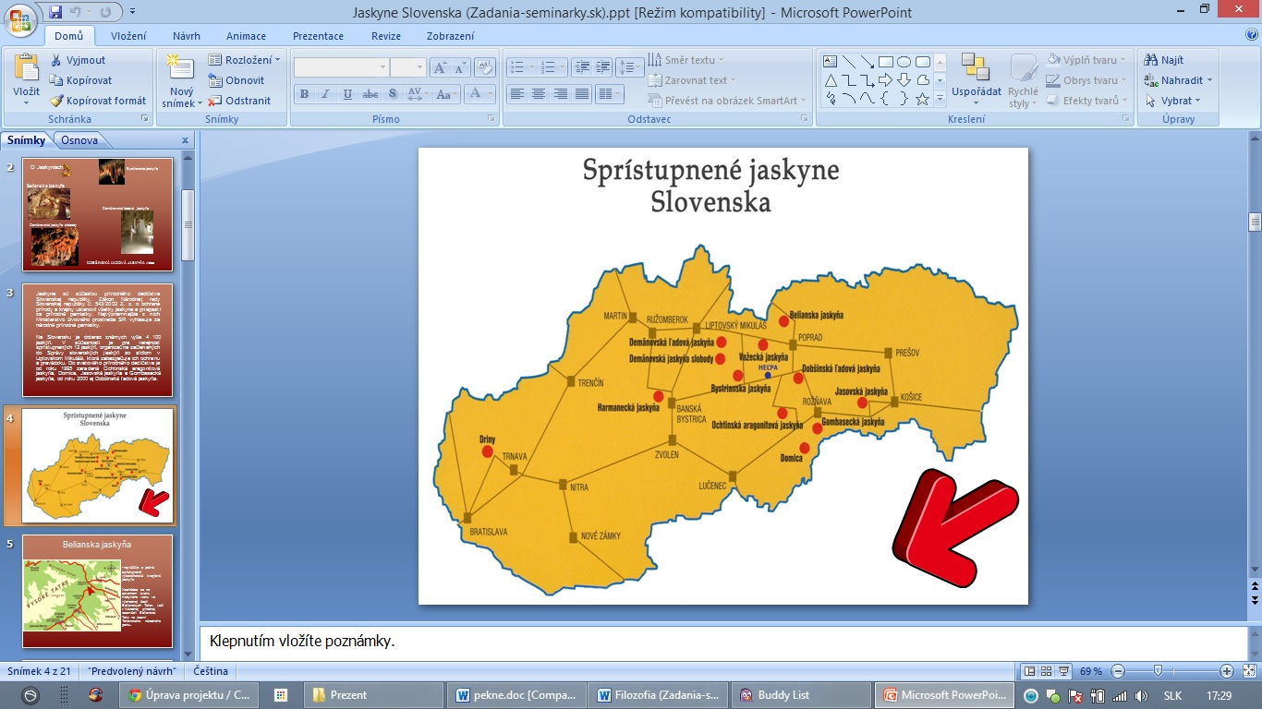Open the Animace ribbon tab
The image size is (1262, 709).
[245, 36]
